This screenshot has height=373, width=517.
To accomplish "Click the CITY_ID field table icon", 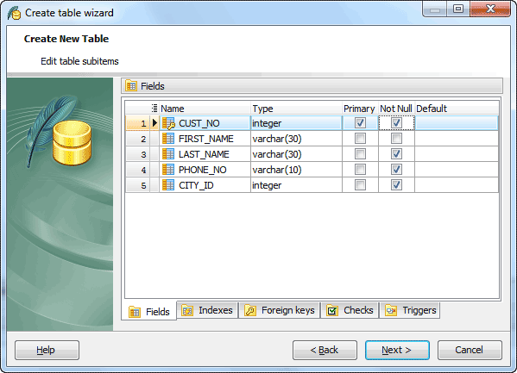I will [x=168, y=185].
